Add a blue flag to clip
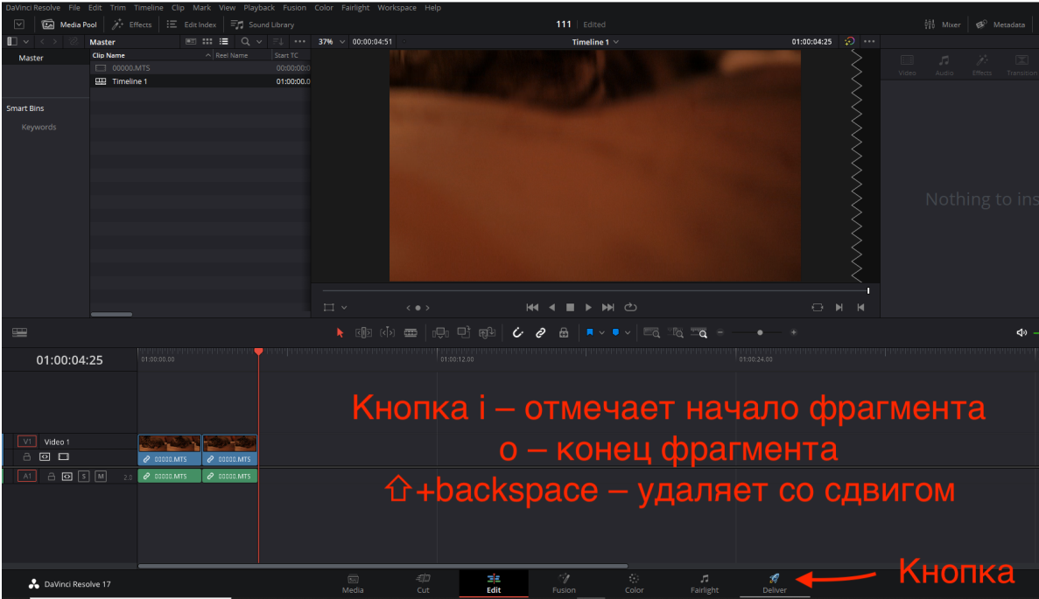The height and width of the screenshot is (599, 1039). tap(590, 333)
